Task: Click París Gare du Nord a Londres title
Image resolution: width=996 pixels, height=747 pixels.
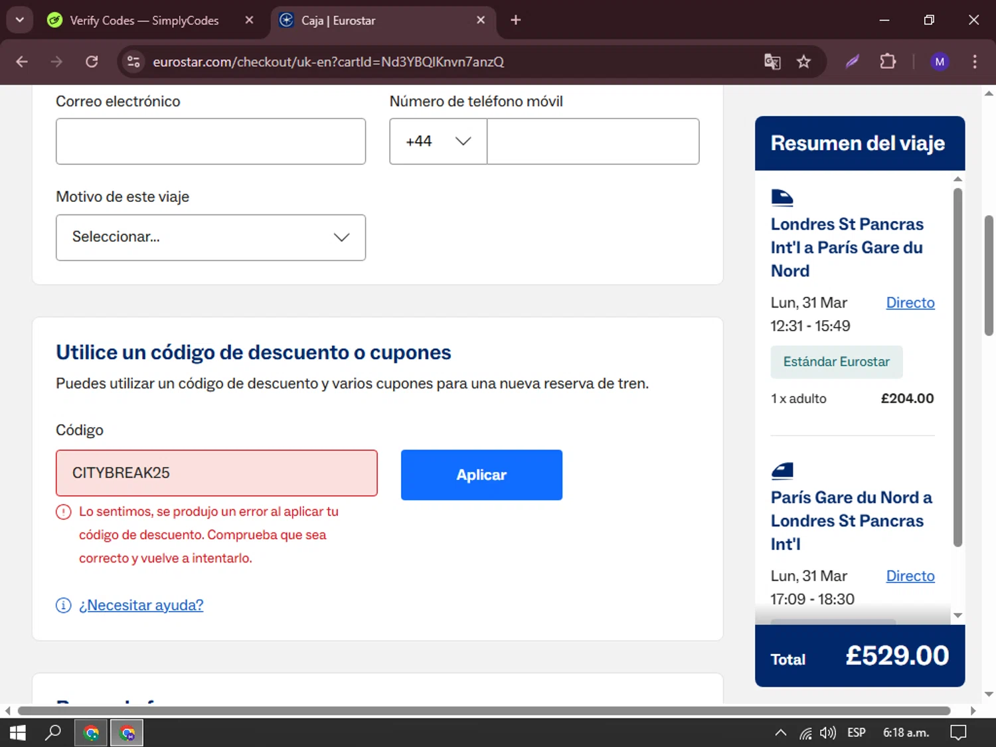Action: [851, 521]
